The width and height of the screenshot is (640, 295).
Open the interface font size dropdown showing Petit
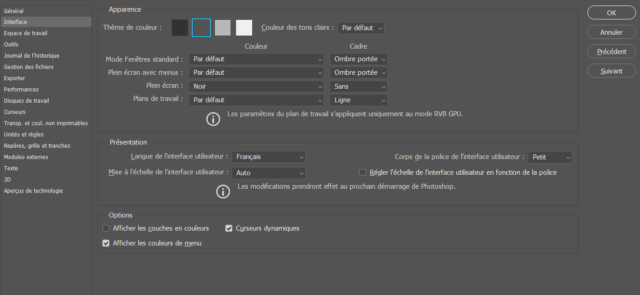(x=550, y=157)
